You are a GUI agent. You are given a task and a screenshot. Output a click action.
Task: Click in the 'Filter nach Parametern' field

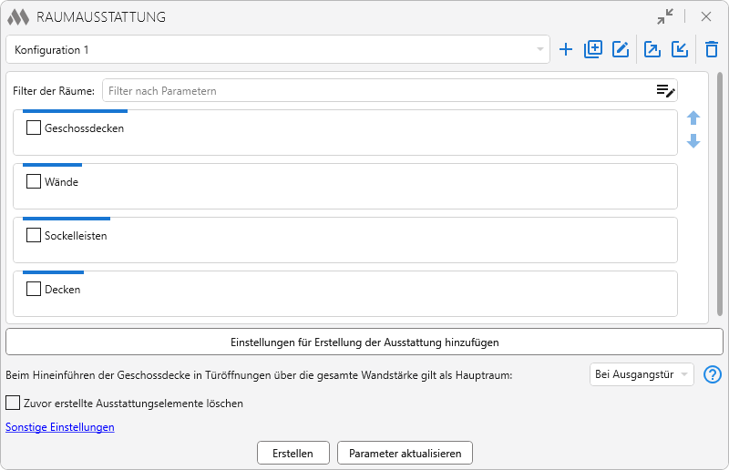click(x=378, y=90)
